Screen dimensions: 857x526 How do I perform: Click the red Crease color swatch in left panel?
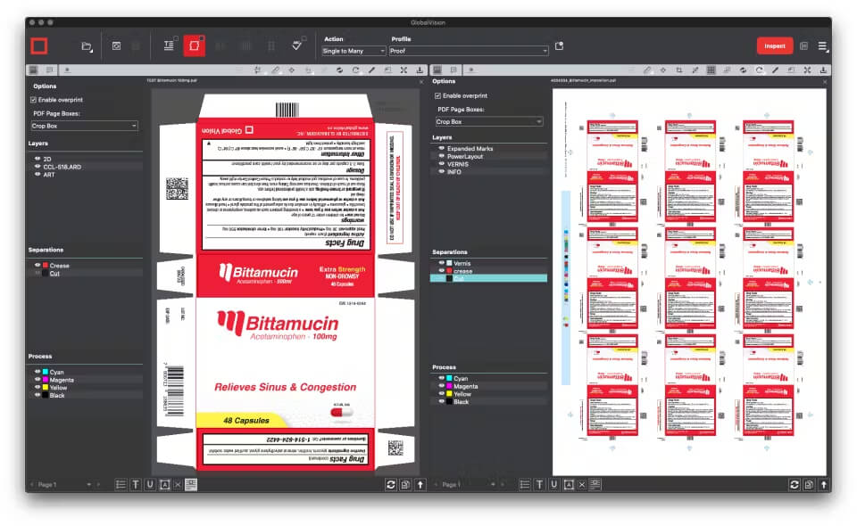point(46,265)
